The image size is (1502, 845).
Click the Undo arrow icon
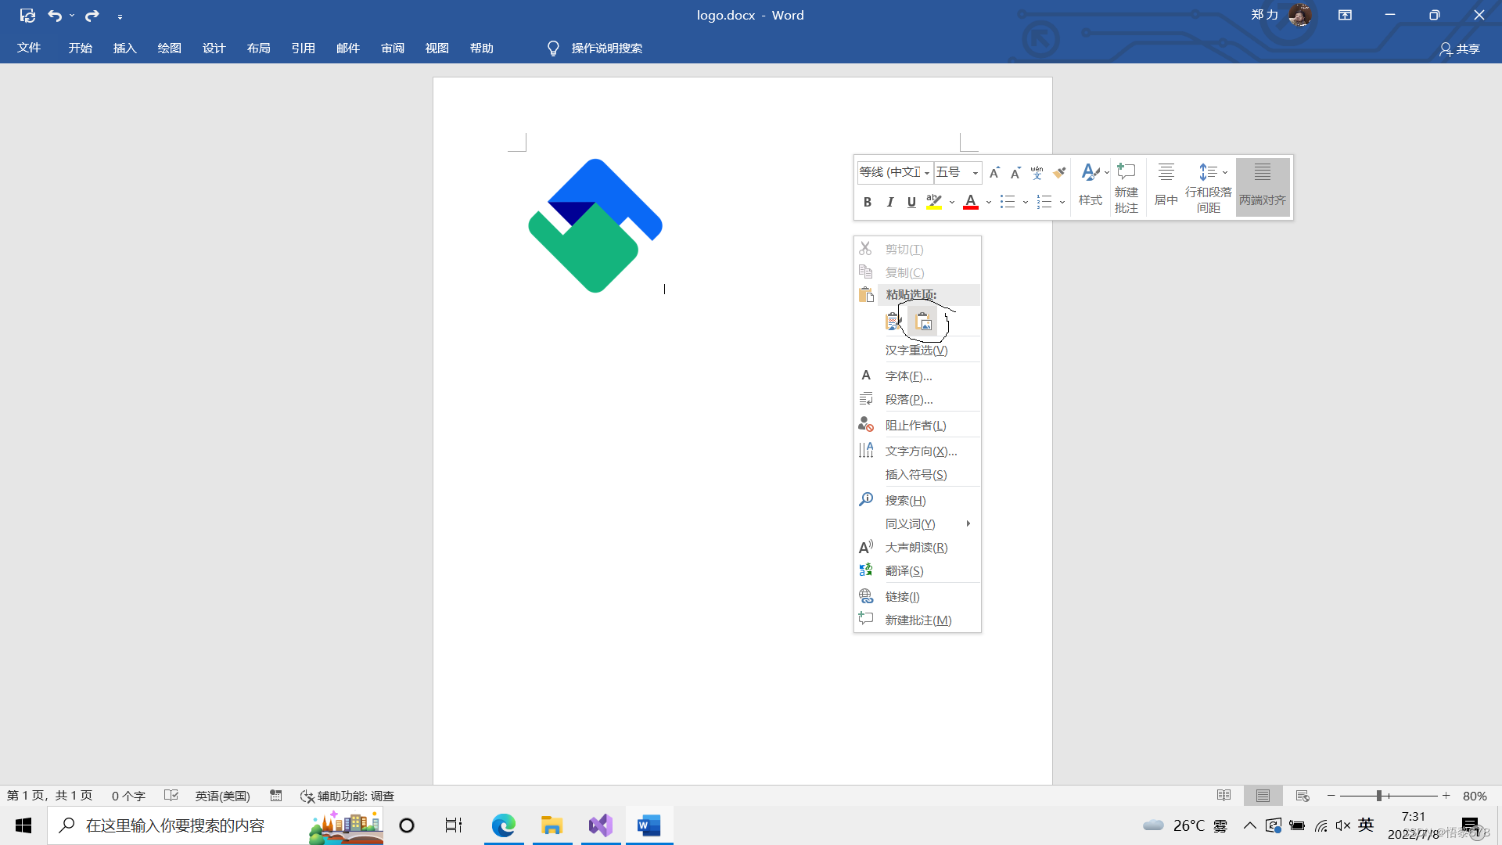click(x=55, y=15)
